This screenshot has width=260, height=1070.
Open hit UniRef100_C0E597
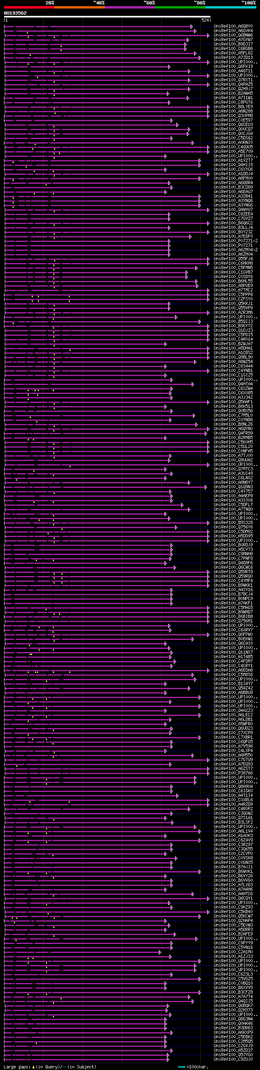coord(234,120)
